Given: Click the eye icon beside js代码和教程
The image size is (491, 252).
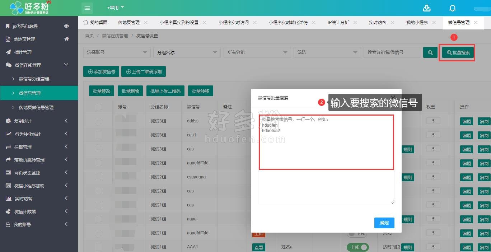Looking at the screenshot, I should 66,26.
